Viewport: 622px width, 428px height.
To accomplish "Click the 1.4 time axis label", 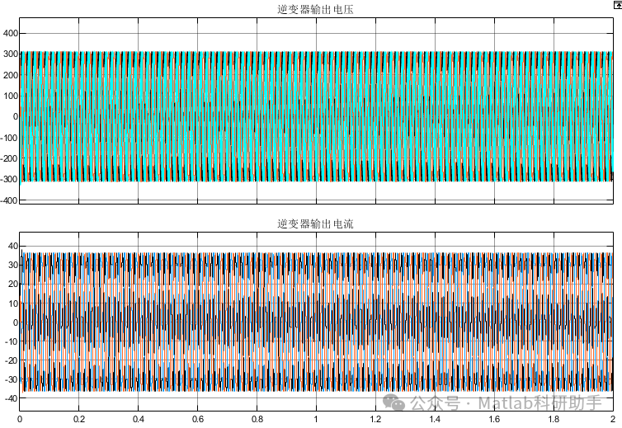I will click(436, 419).
